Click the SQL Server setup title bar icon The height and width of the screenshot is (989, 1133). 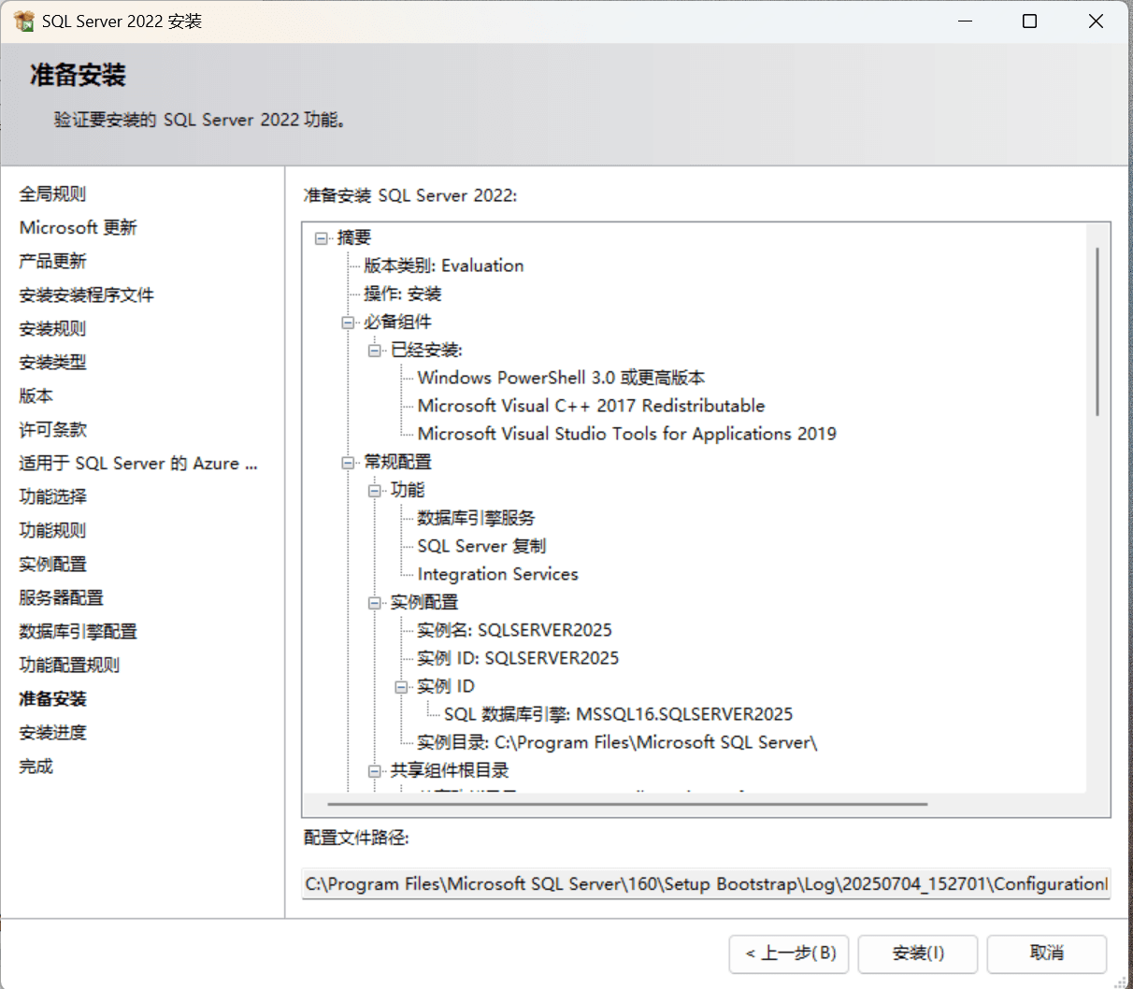click(x=24, y=21)
